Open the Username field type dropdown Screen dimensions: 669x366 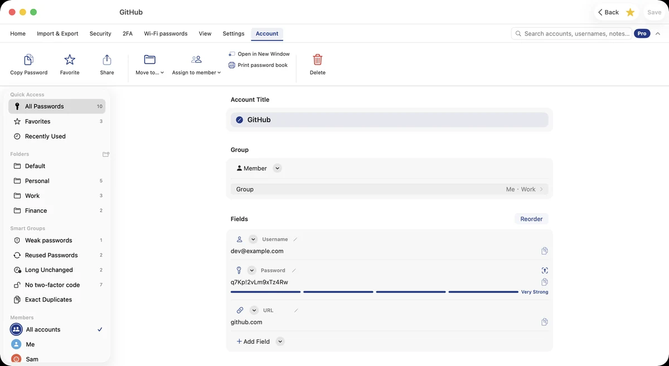pos(253,240)
